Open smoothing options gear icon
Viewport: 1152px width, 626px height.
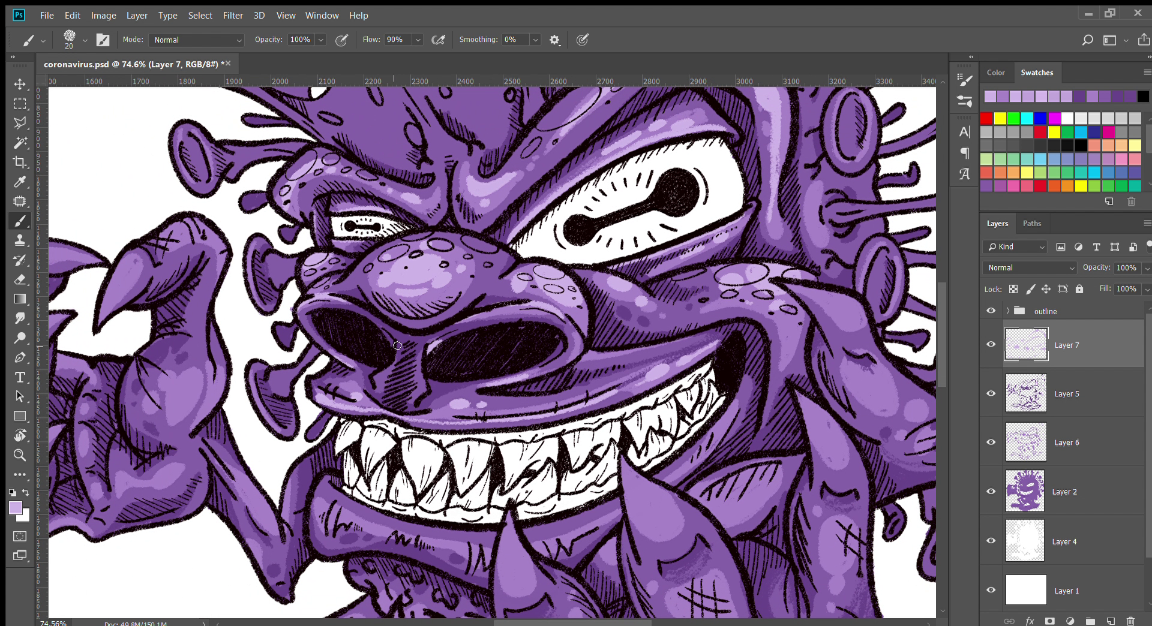tap(554, 40)
